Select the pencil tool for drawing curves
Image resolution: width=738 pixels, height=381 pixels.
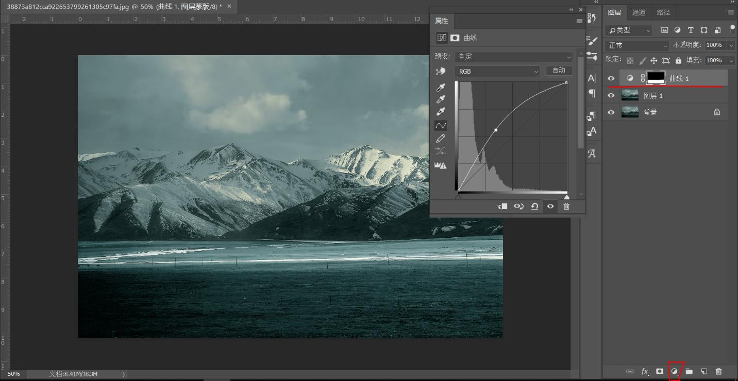click(x=441, y=138)
